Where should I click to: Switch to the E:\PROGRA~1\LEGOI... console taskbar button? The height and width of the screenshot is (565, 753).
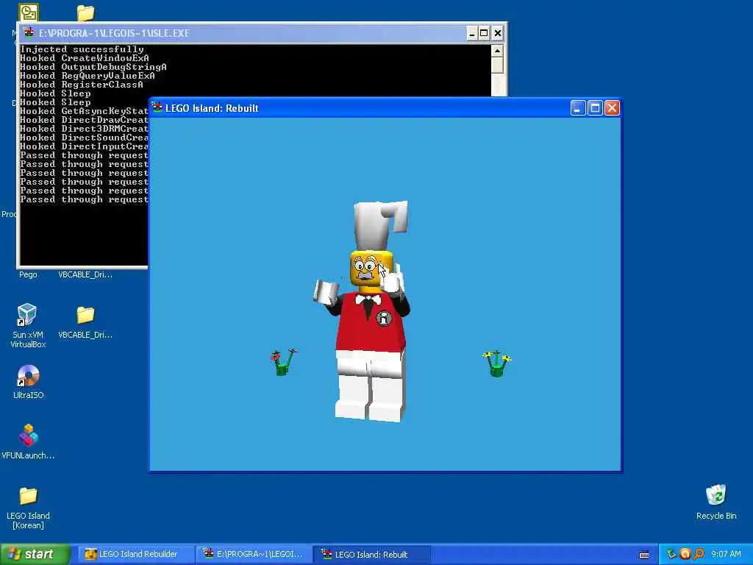254,555
